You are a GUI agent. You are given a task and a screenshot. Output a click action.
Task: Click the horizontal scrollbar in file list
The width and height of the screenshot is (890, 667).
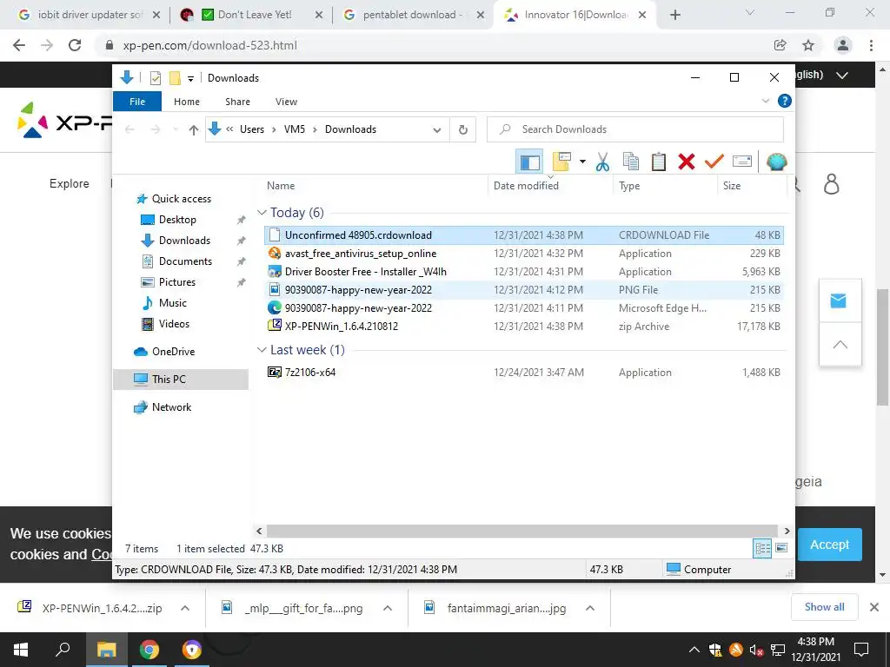tap(521, 531)
